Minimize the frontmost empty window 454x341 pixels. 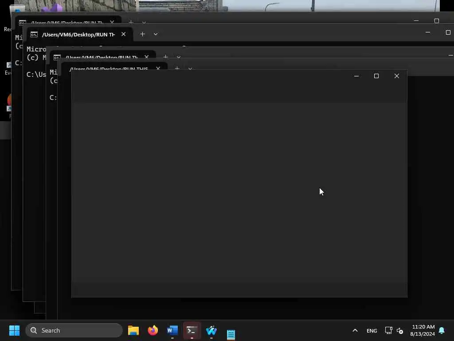pos(356,76)
